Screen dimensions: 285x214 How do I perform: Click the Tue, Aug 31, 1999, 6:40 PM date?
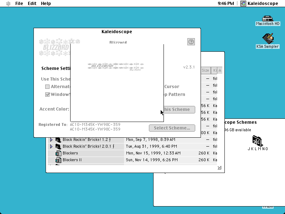pos(151,146)
